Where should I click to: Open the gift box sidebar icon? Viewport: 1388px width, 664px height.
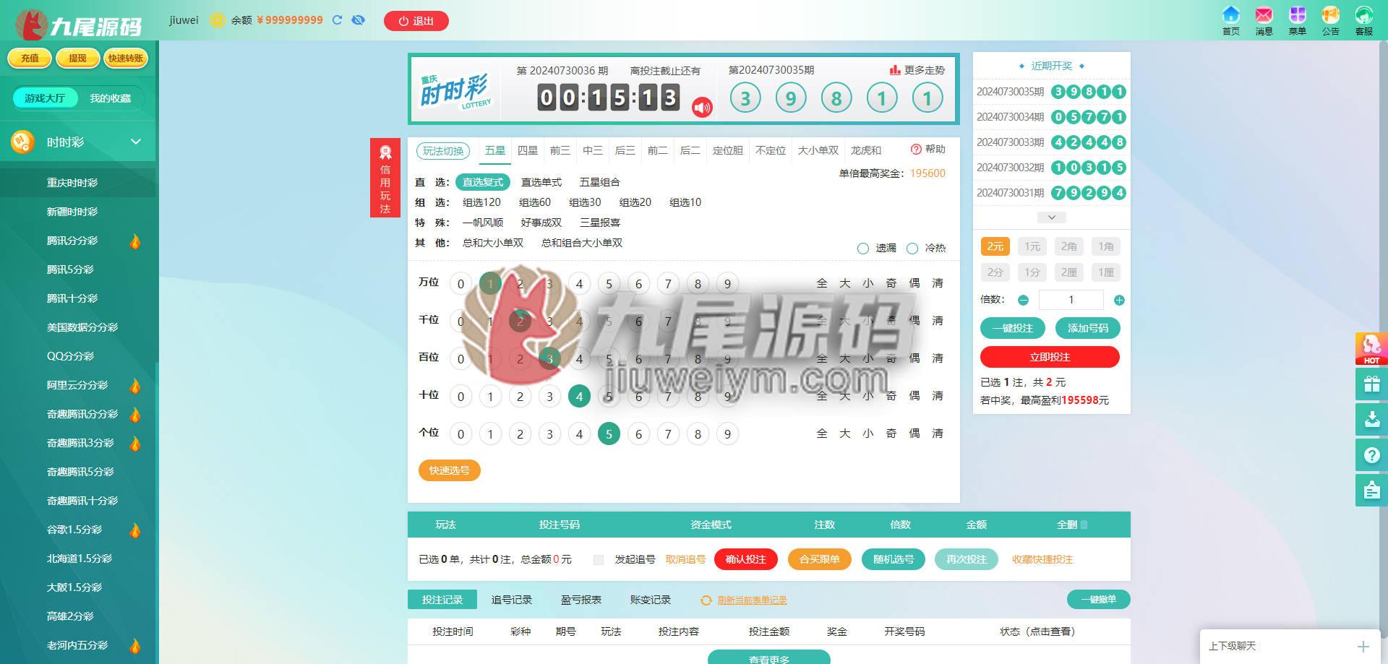(x=1371, y=384)
